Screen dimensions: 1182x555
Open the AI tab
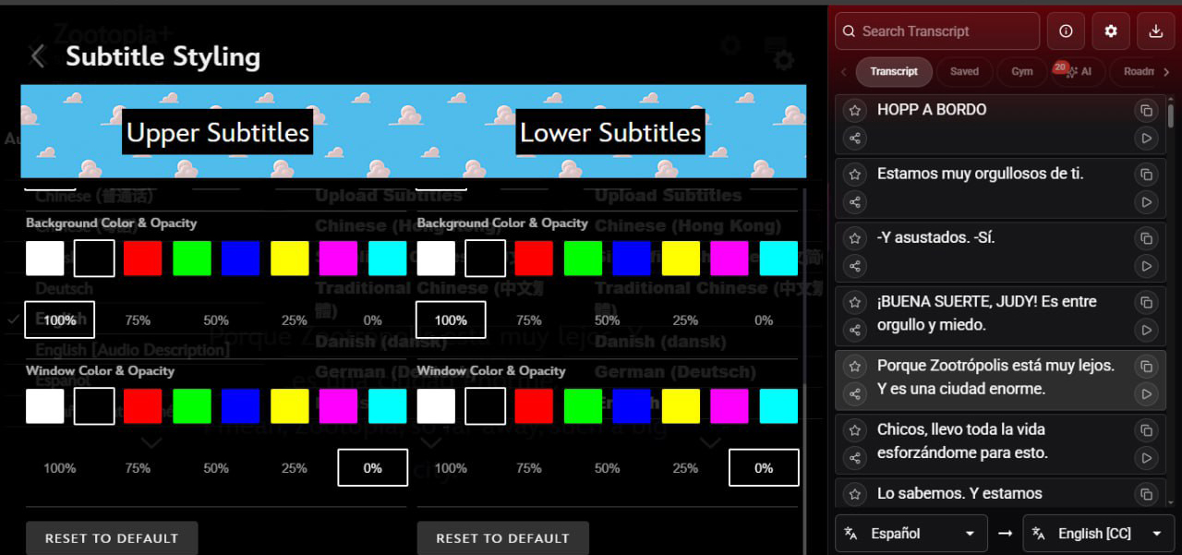click(x=1078, y=71)
